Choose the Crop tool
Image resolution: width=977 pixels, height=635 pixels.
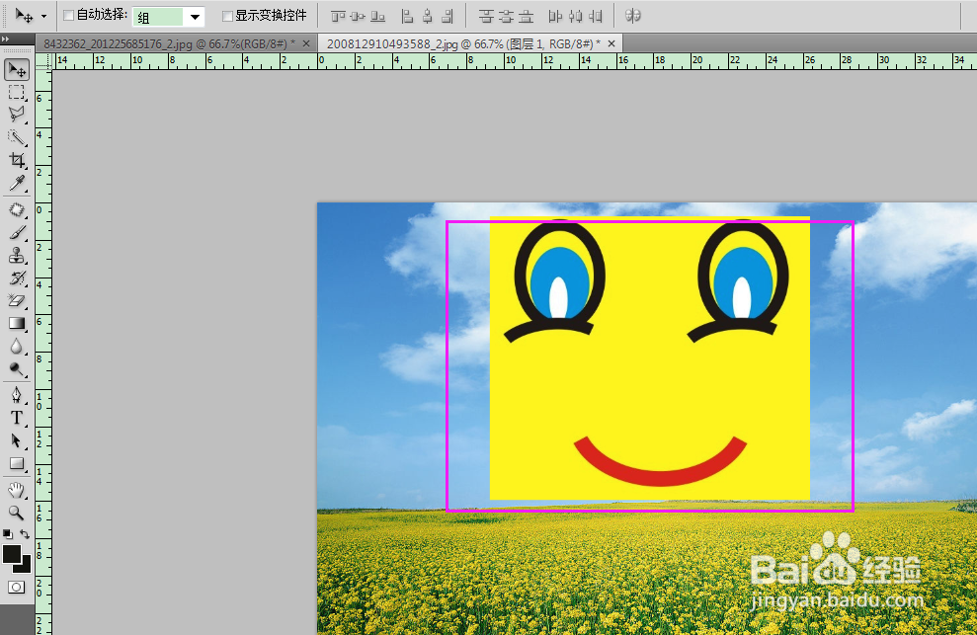point(17,161)
